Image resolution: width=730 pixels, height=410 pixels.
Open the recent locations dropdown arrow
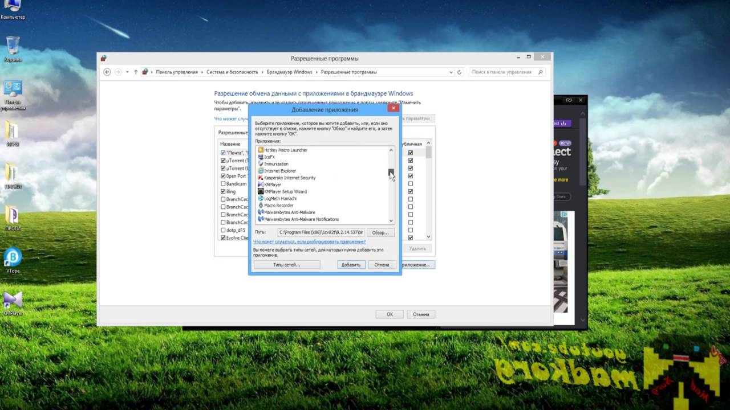tap(127, 72)
